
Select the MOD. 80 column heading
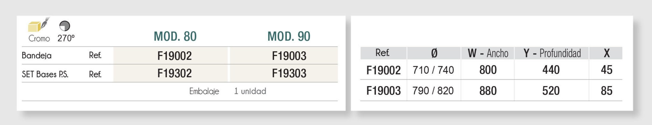175,36
